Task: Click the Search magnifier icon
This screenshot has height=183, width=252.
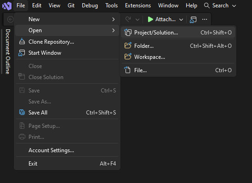Action: pyautogui.click(x=206, y=6)
